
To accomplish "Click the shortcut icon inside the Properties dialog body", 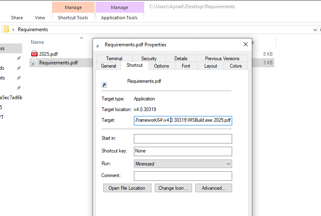I will (104, 85).
